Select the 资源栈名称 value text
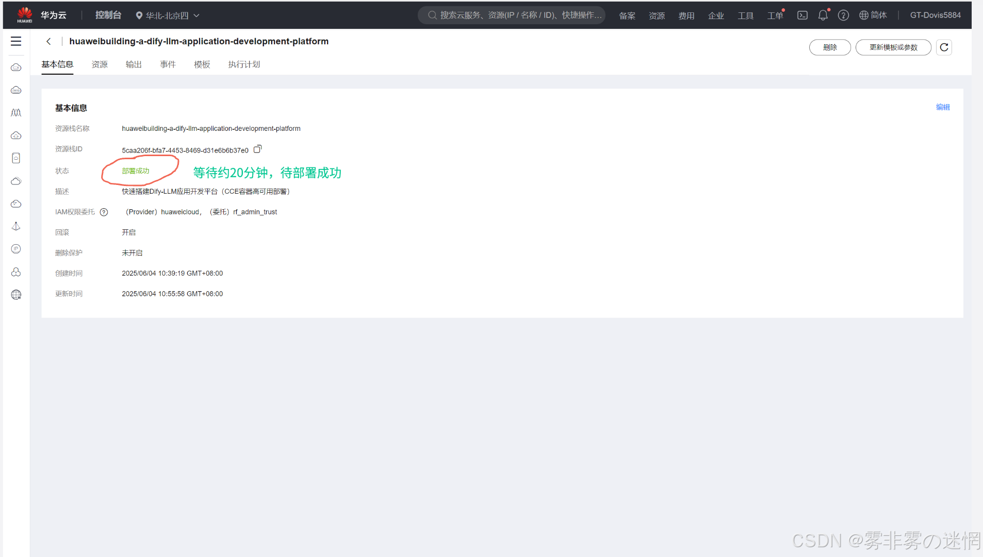The image size is (983, 557). pyautogui.click(x=211, y=129)
